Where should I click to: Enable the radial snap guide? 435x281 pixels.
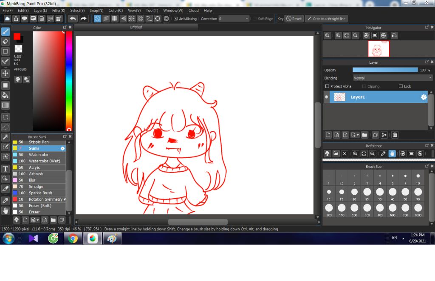coord(132,19)
